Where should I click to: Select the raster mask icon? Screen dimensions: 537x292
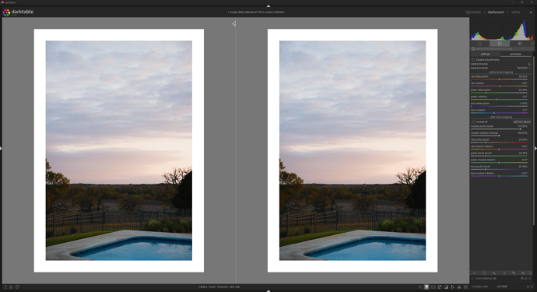pyautogui.click(x=523, y=273)
